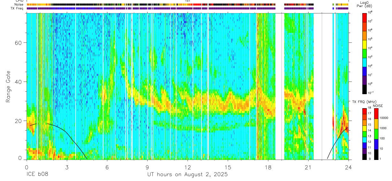Click the purple TX Freq indicator strip above the plot
The image size is (392, 181).
[x=187, y=8]
